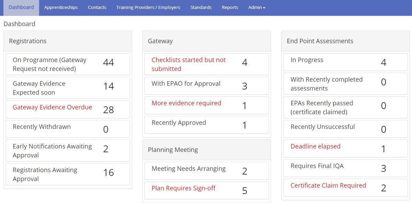Viewport: 412px width, 203px height.
Task: Select the Dashboard tab
Action: click(x=21, y=8)
